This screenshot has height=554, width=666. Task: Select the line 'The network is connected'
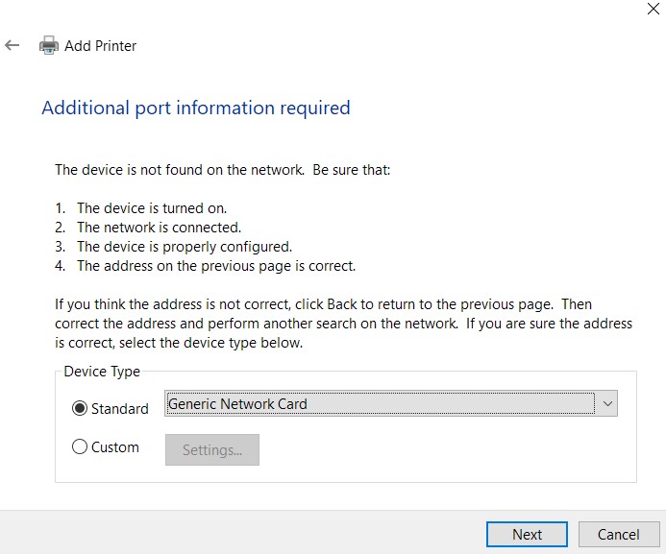click(x=159, y=228)
